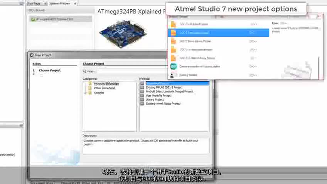Click inside the Description text box

[x=146, y=146]
